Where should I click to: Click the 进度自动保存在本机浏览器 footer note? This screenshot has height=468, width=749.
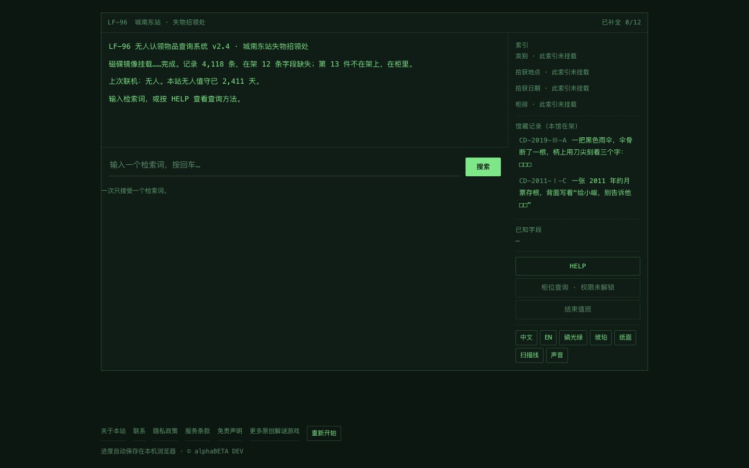click(x=172, y=451)
